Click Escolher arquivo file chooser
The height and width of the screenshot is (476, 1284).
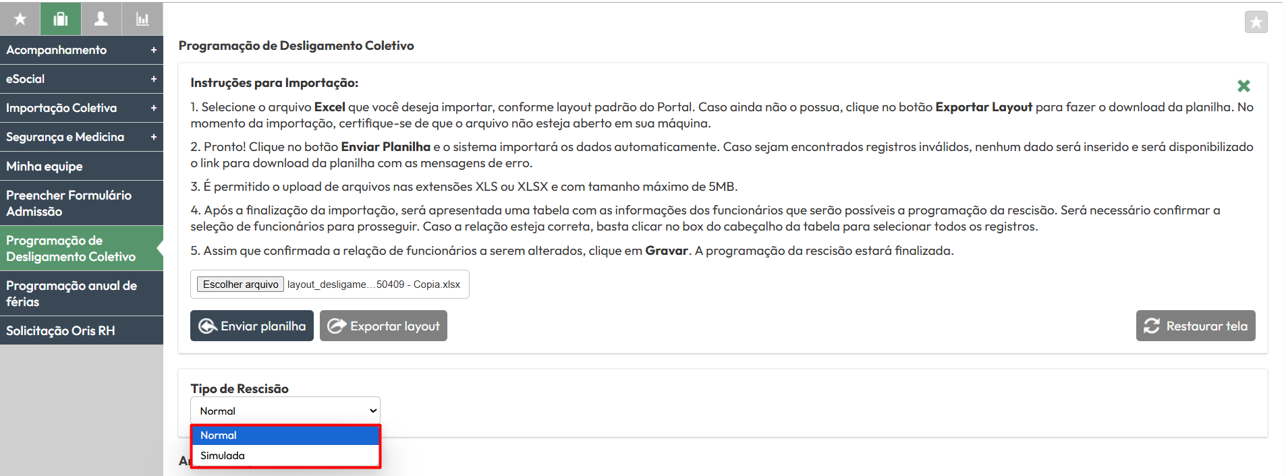240,285
